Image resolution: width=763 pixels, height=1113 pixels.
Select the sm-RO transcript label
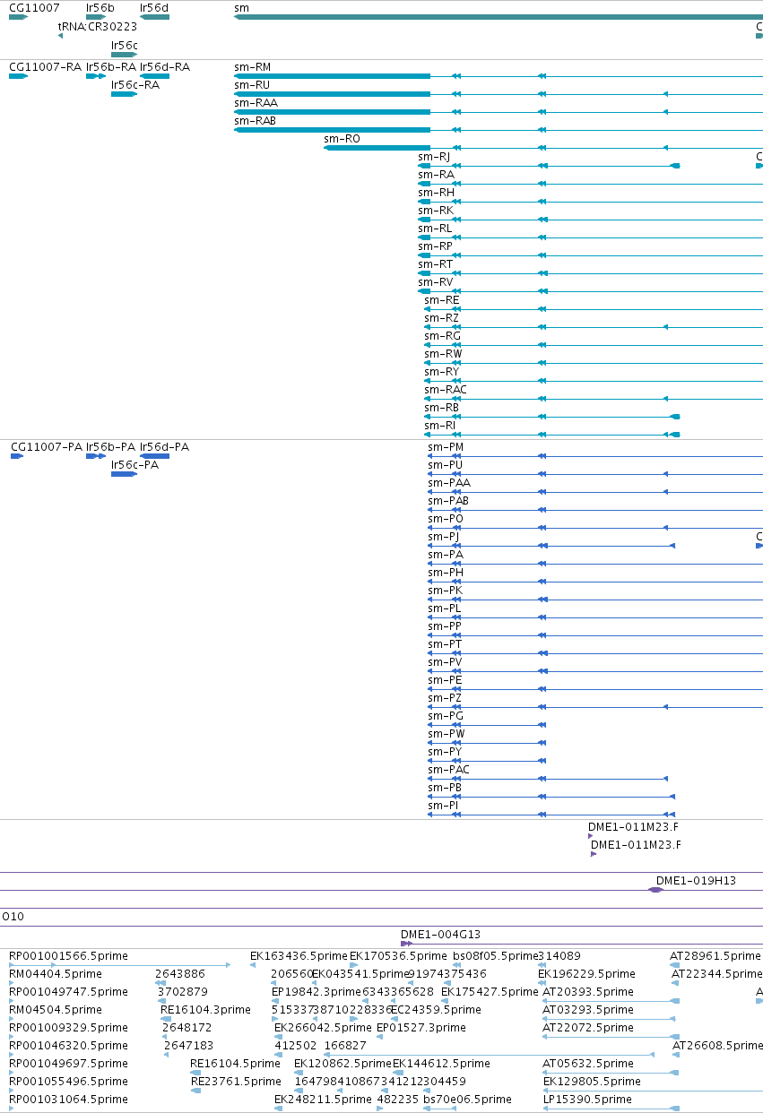coord(342,139)
